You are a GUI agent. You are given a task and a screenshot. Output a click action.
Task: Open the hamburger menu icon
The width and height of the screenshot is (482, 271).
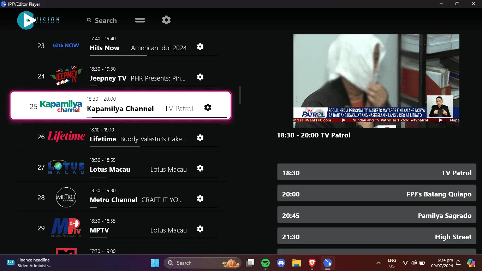(x=140, y=20)
